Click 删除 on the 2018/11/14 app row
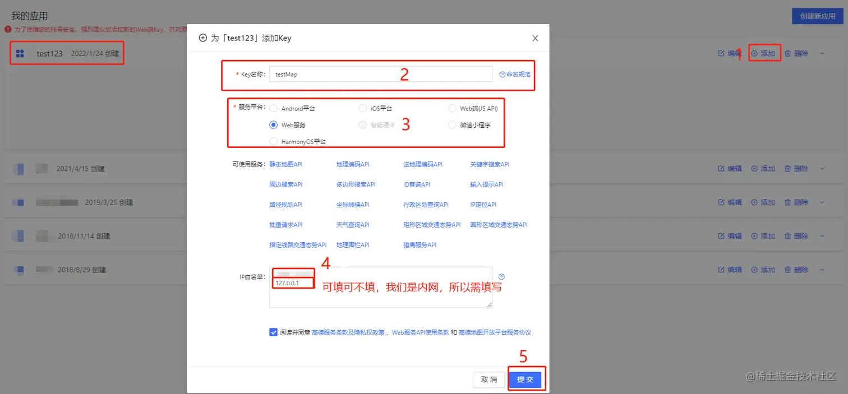Image resolution: width=848 pixels, height=394 pixels. pyautogui.click(x=796, y=236)
